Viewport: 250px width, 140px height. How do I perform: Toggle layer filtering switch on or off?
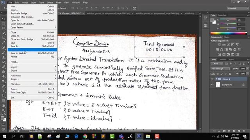(x=248, y=63)
